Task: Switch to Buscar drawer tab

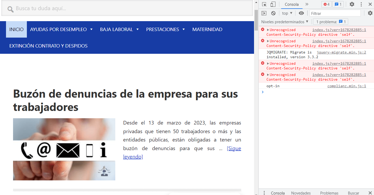Action: pyautogui.click(x=353, y=193)
